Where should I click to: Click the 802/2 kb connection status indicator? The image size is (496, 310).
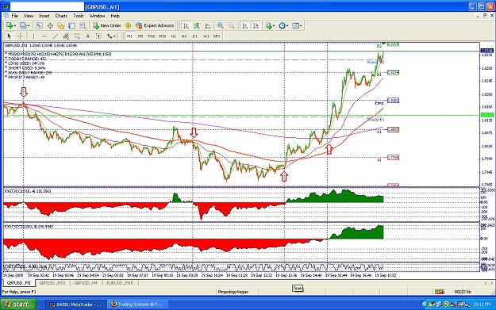pyautogui.click(x=463, y=292)
